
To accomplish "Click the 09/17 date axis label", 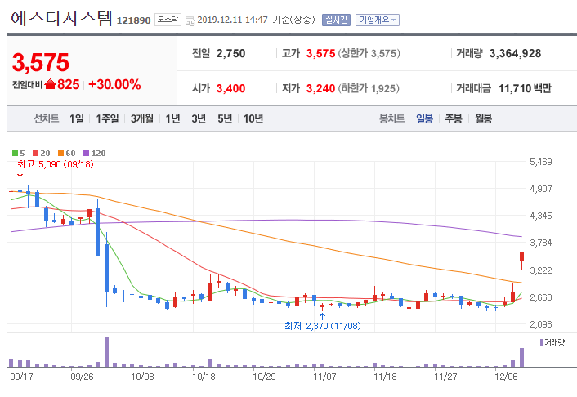I will (x=21, y=377).
